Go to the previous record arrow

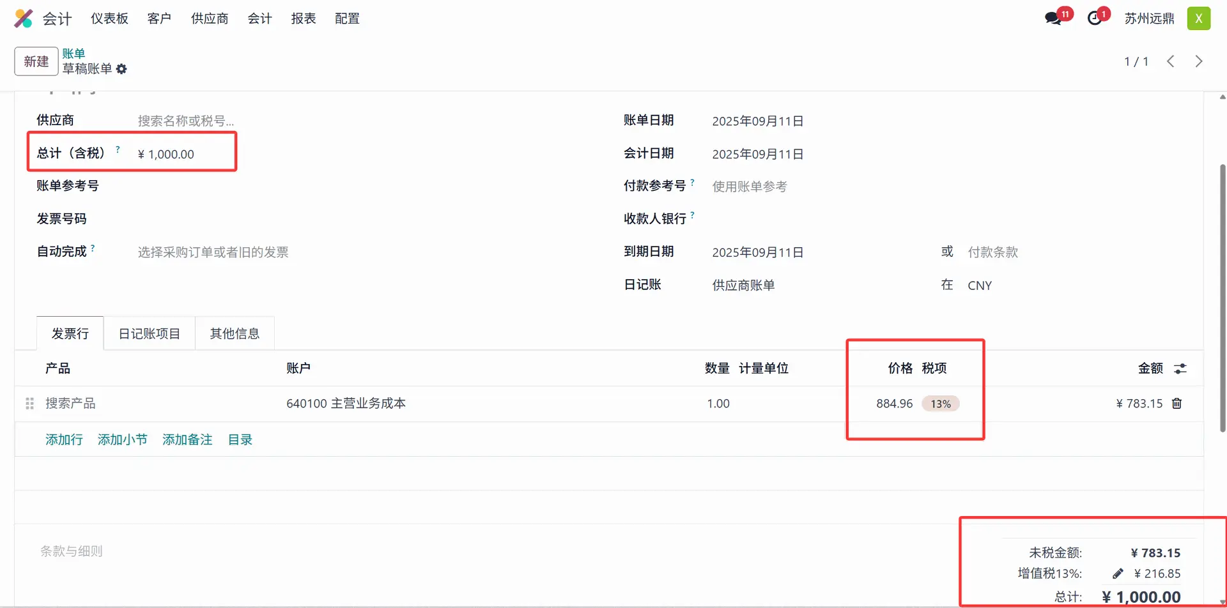[x=1171, y=61]
